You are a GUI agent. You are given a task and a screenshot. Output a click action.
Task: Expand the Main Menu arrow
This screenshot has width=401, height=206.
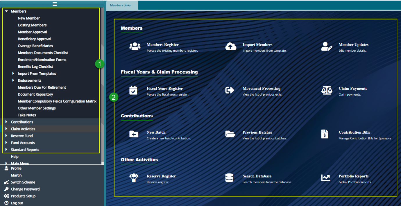click(x=6, y=163)
